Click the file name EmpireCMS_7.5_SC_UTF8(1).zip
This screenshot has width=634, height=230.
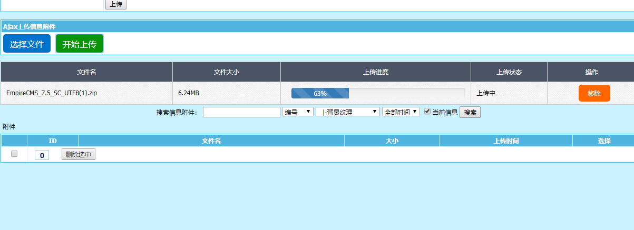[52, 93]
